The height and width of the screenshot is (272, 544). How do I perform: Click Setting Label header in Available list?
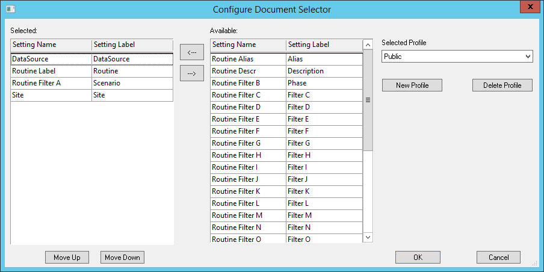coord(324,45)
